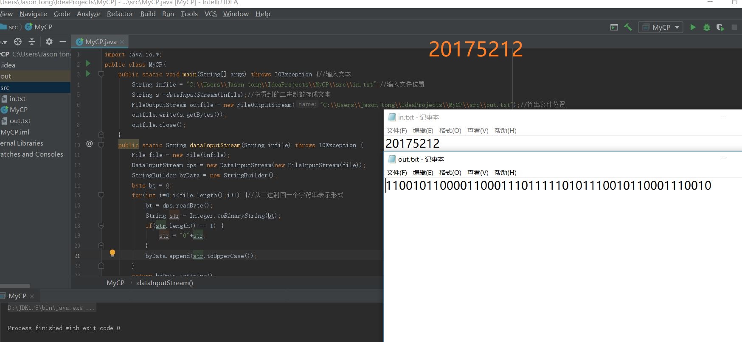This screenshot has width=742, height=342.
Task: Open Project panel settings gear
Action: [49, 42]
